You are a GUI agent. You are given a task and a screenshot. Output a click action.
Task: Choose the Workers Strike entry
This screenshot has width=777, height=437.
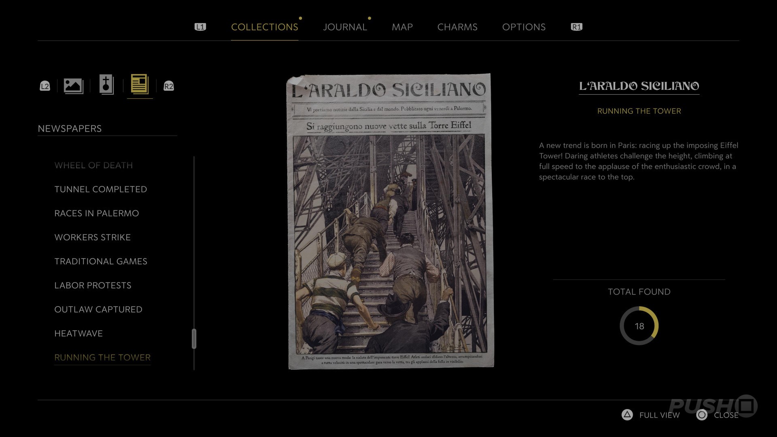(92, 238)
